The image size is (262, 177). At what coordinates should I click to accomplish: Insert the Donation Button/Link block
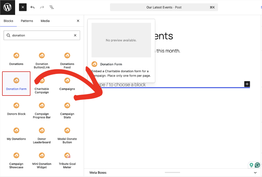[x=42, y=60]
